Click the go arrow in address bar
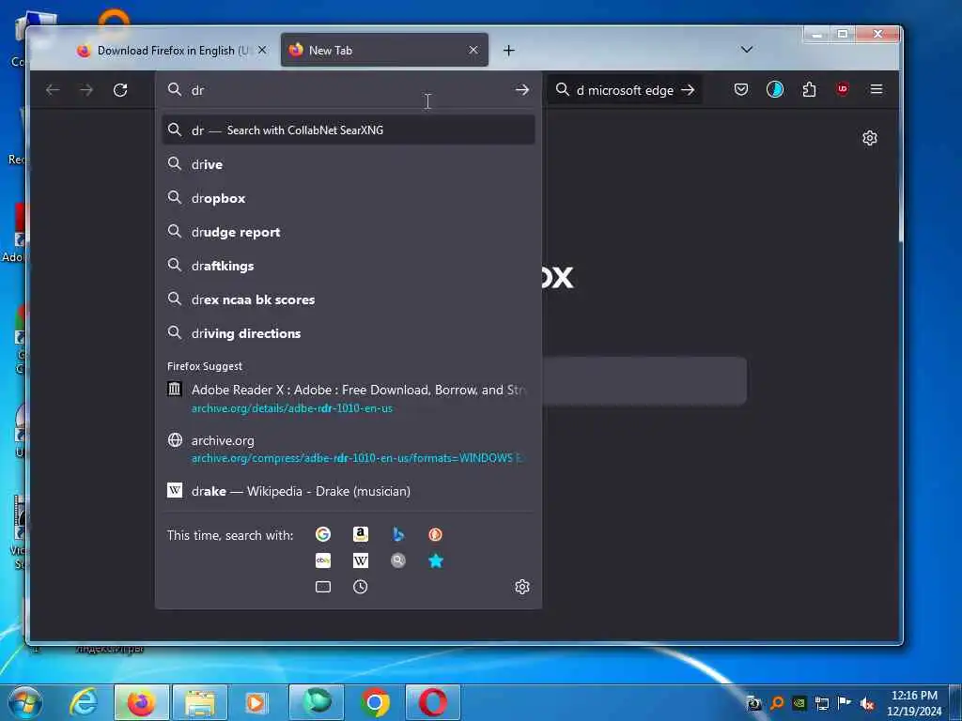 click(x=522, y=89)
